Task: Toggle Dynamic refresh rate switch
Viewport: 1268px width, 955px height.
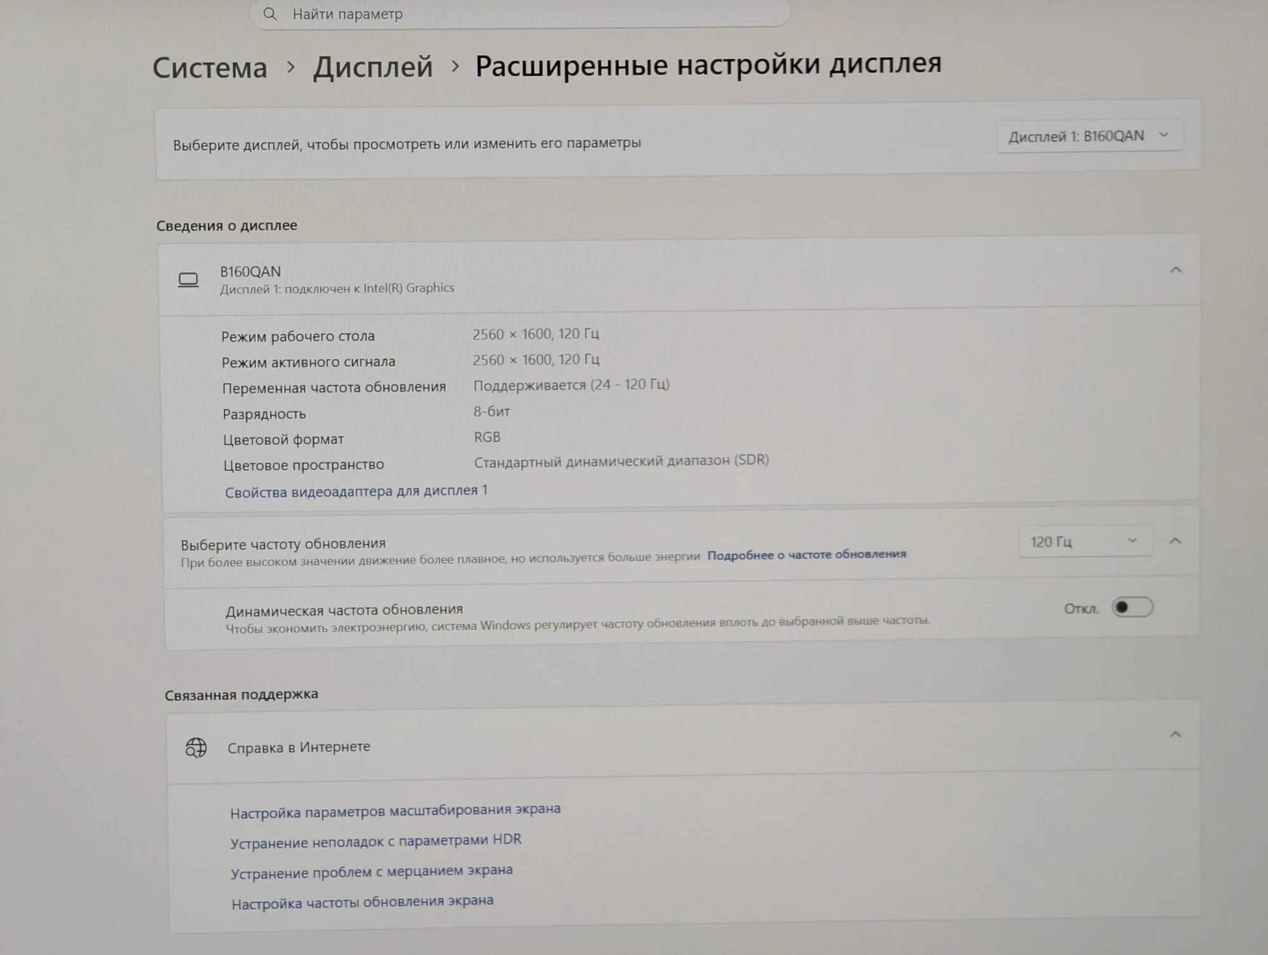Action: tap(1132, 607)
